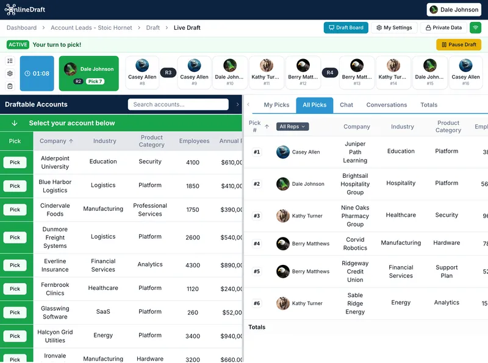The width and height of the screenshot is (488, 363).
Task: Pick Everline Insurance
Action: point(15,265)
